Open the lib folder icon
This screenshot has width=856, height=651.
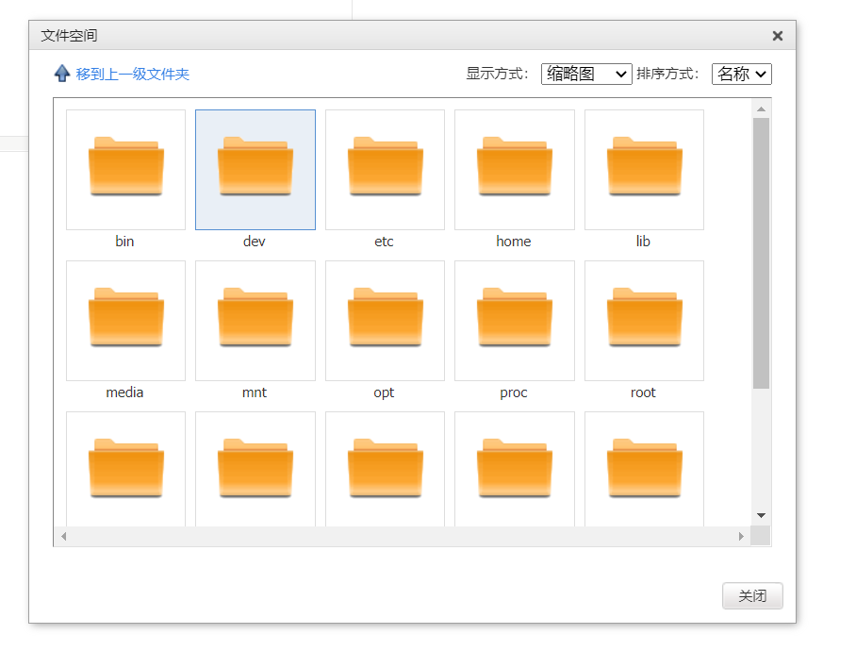click(x=644, y=166)
